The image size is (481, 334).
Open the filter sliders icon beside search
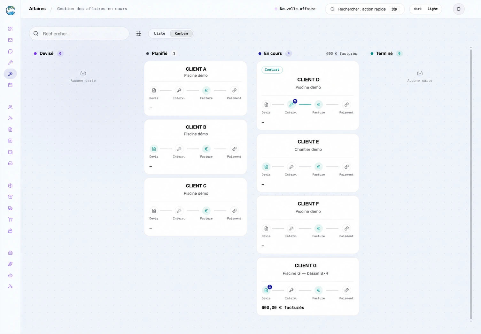point(139,34)
